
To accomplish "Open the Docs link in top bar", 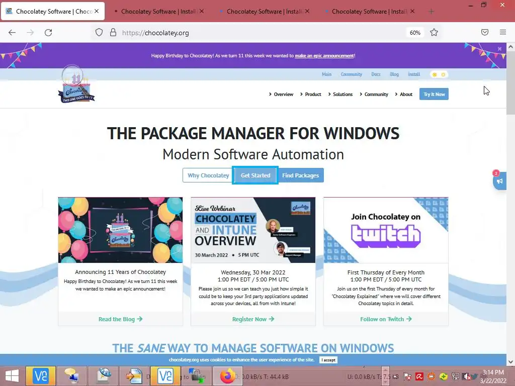I will click(x=376, y=74).
